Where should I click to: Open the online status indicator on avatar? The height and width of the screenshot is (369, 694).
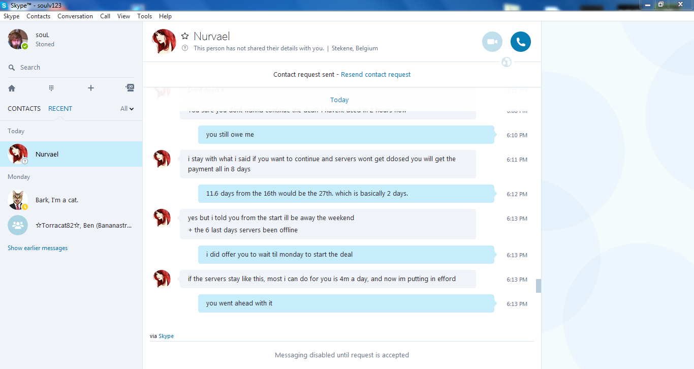25,46
